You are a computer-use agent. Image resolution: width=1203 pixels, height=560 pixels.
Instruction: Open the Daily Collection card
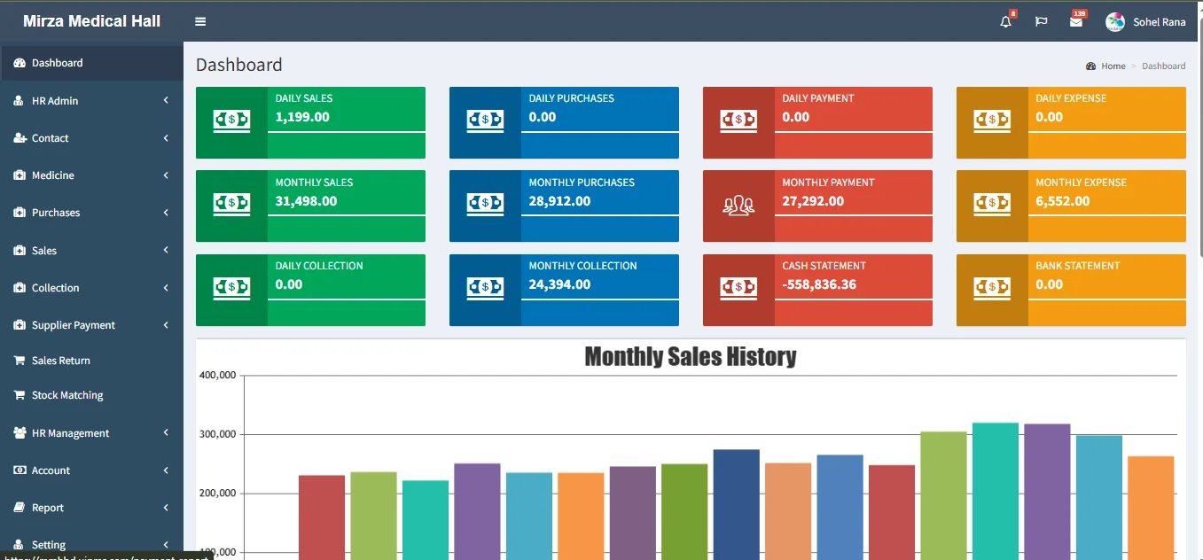tap(310, 290)
